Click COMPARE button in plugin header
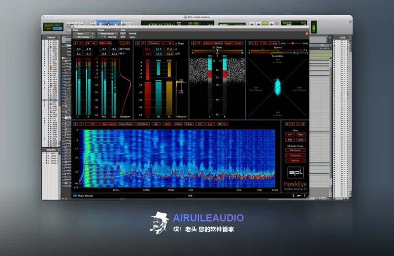This screenshot has height=256, width=394. 112,37
